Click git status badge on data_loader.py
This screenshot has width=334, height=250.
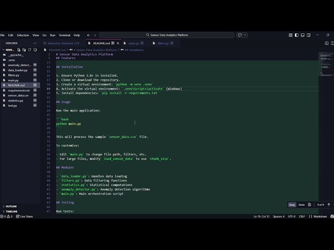coord(35,70)
